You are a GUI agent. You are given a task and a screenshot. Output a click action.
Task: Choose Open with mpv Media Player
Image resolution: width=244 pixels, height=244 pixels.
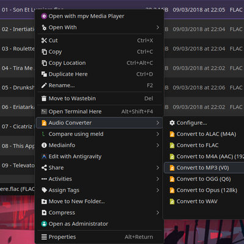coord(99,16)
